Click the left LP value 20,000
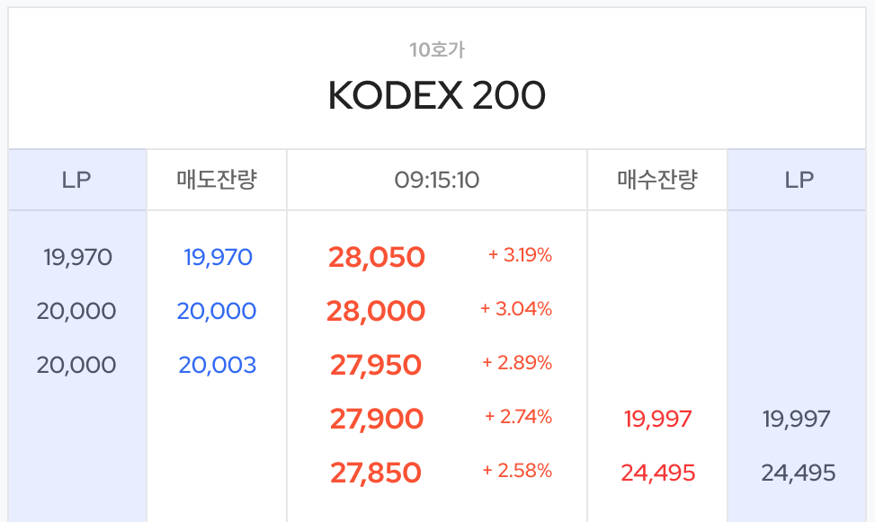 pos(76,311)
